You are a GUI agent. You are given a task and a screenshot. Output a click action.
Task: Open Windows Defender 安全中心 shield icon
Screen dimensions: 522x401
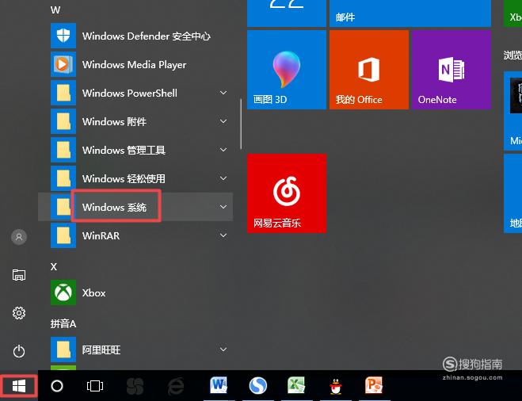coord(63,36)
